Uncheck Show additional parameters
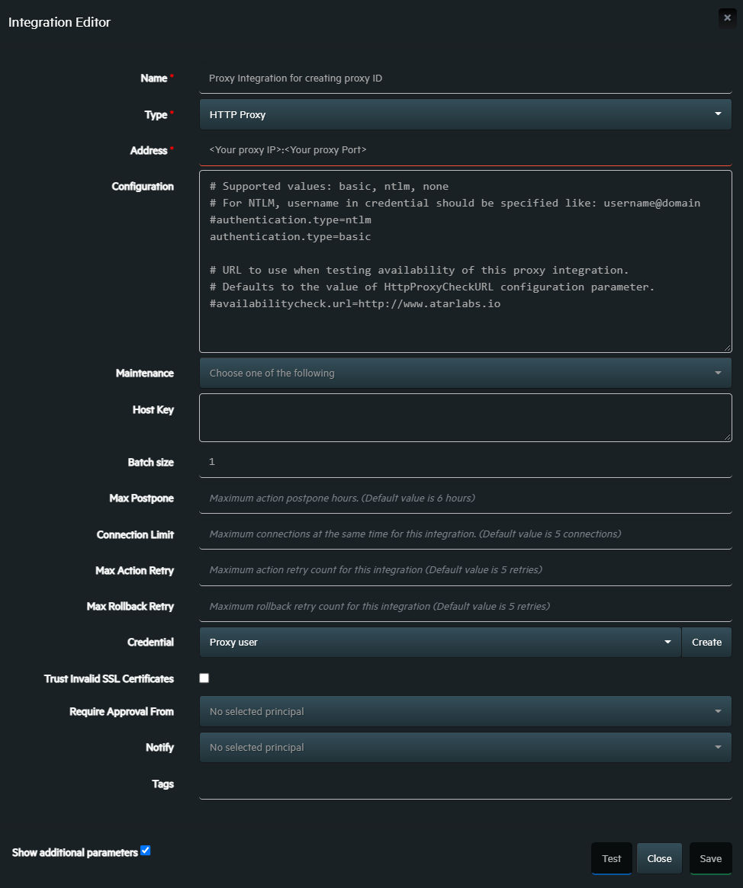 [145, 851]
